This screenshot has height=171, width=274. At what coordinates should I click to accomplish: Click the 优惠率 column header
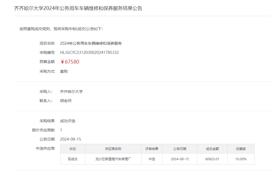point(241,149)
